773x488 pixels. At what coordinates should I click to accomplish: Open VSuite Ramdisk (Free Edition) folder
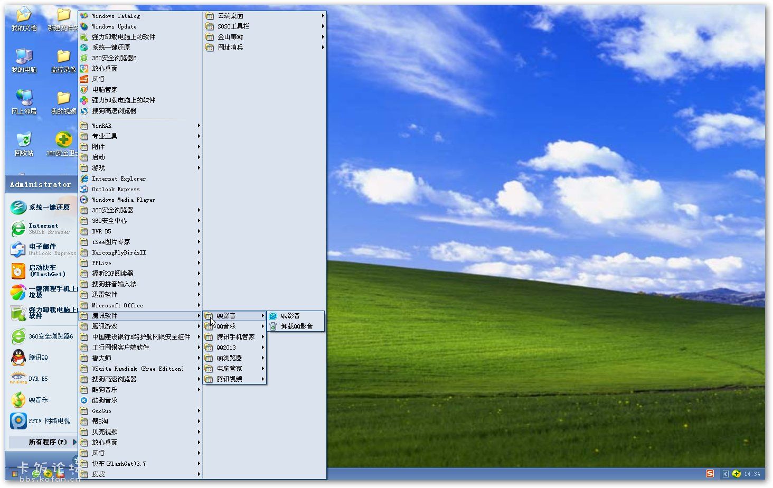tap(140, 369)
